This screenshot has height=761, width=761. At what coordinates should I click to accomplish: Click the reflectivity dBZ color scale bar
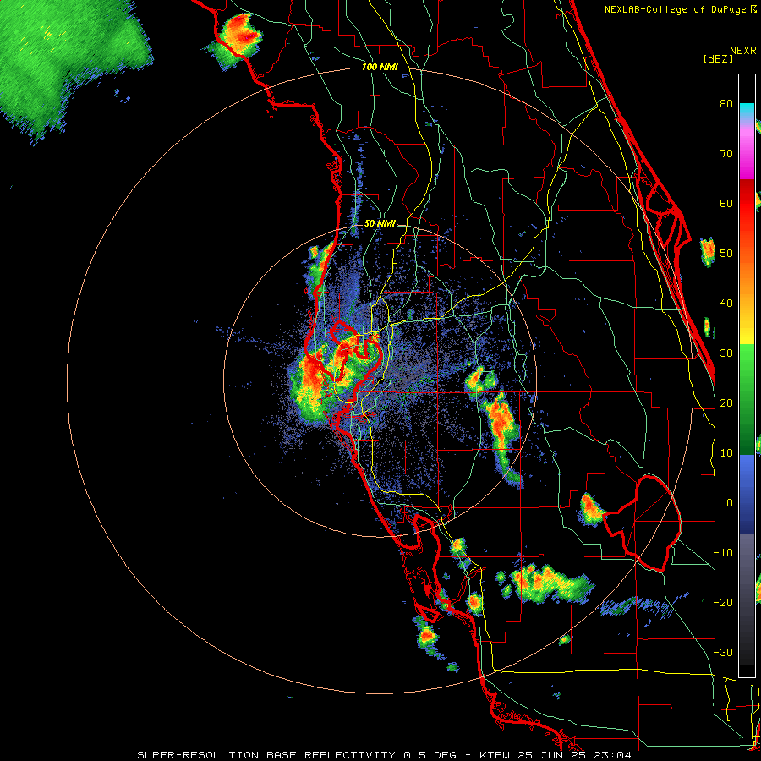coord(747,375)
